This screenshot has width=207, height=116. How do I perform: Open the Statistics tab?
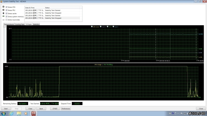[36, 24]
